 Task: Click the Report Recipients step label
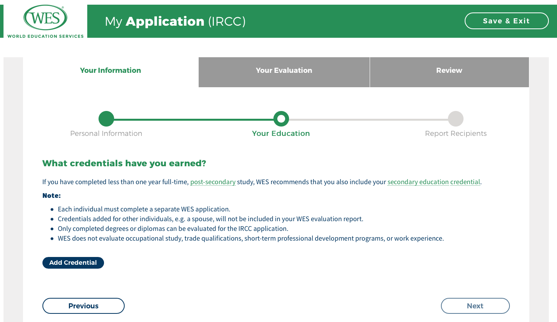tap(455, 134)
